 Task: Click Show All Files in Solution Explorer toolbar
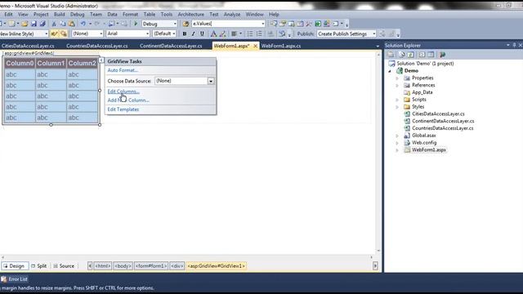click(401, 55)
